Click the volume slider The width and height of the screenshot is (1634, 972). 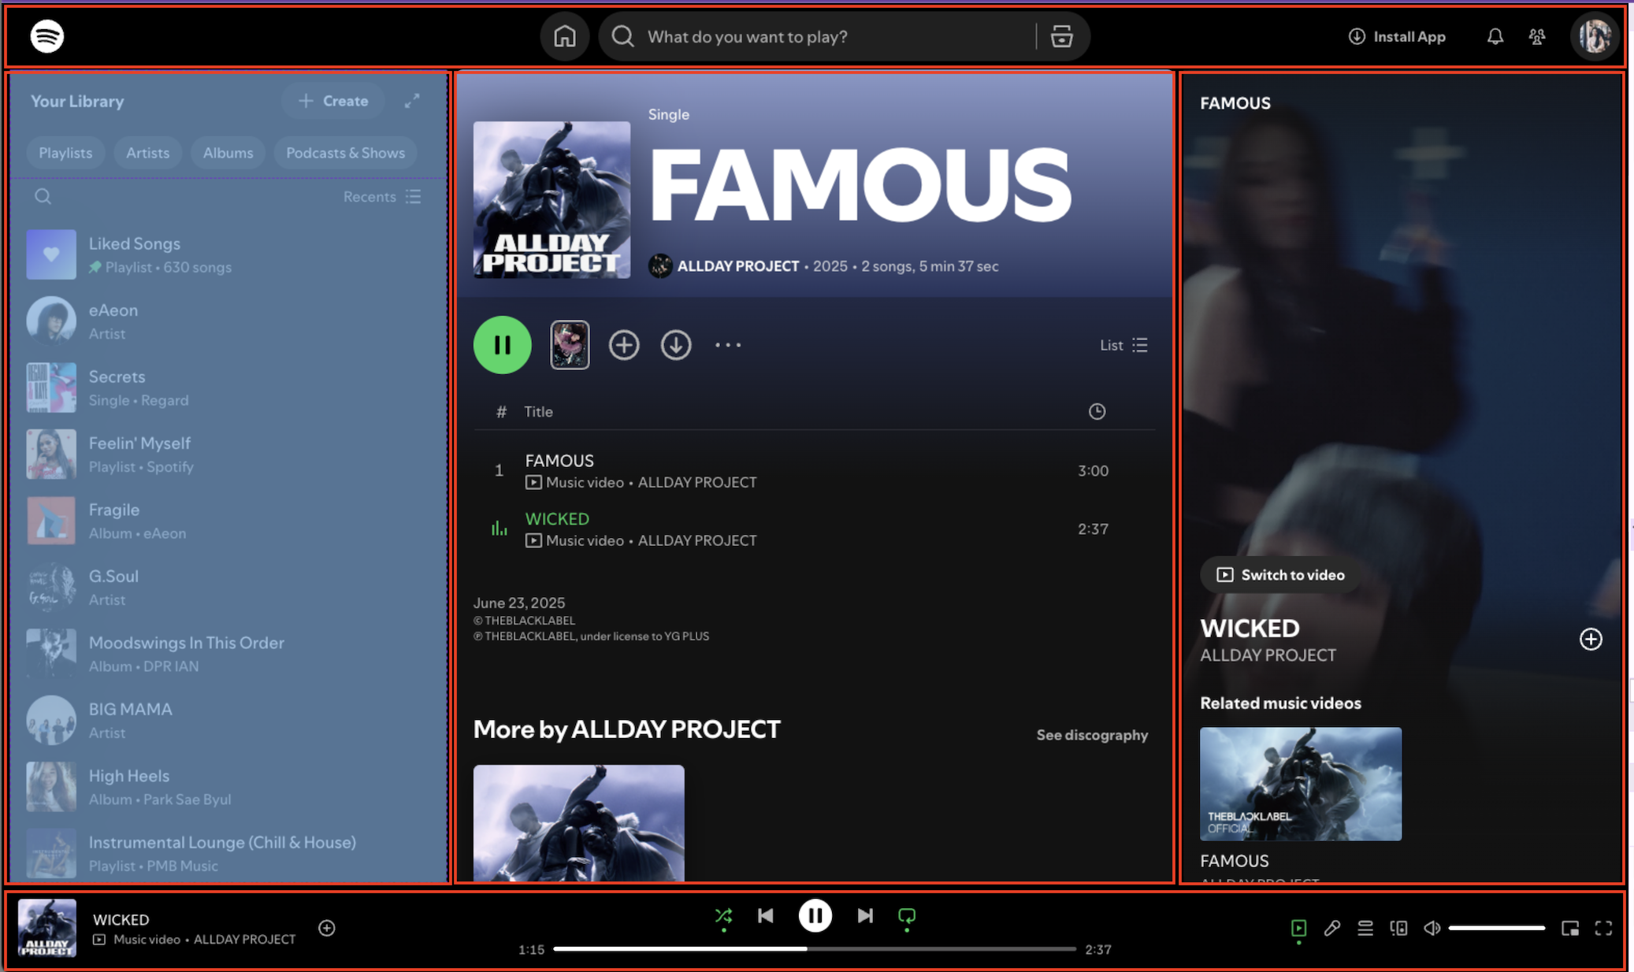(x=1495, y=929)
